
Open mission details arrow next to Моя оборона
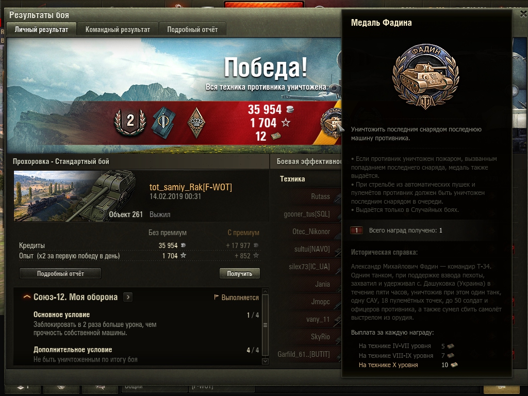128,297
